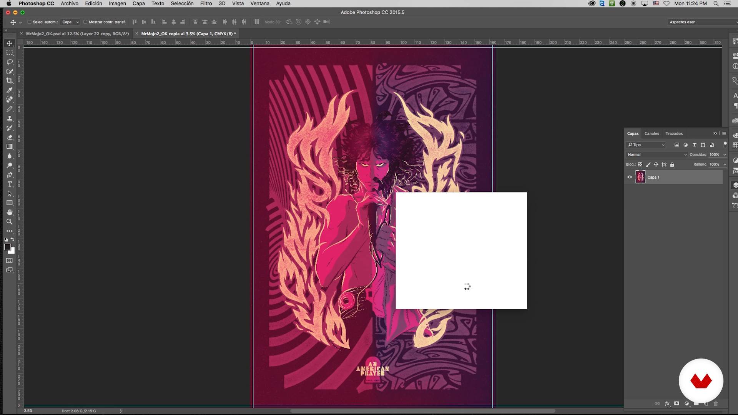This screenshot has width=738, height=415.
Task: Select the Eraser tool
Action: tap(10, 137)
